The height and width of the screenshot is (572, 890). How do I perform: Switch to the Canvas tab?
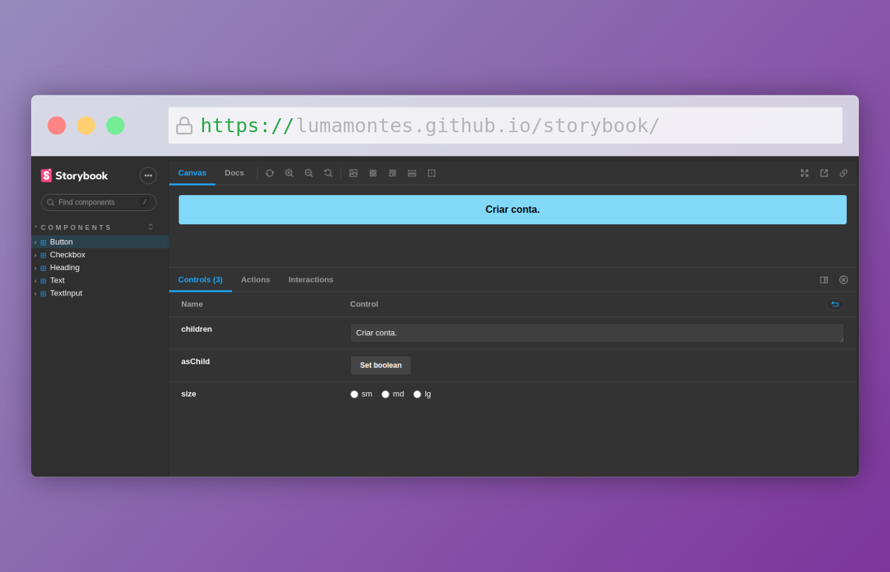point(192,173)
